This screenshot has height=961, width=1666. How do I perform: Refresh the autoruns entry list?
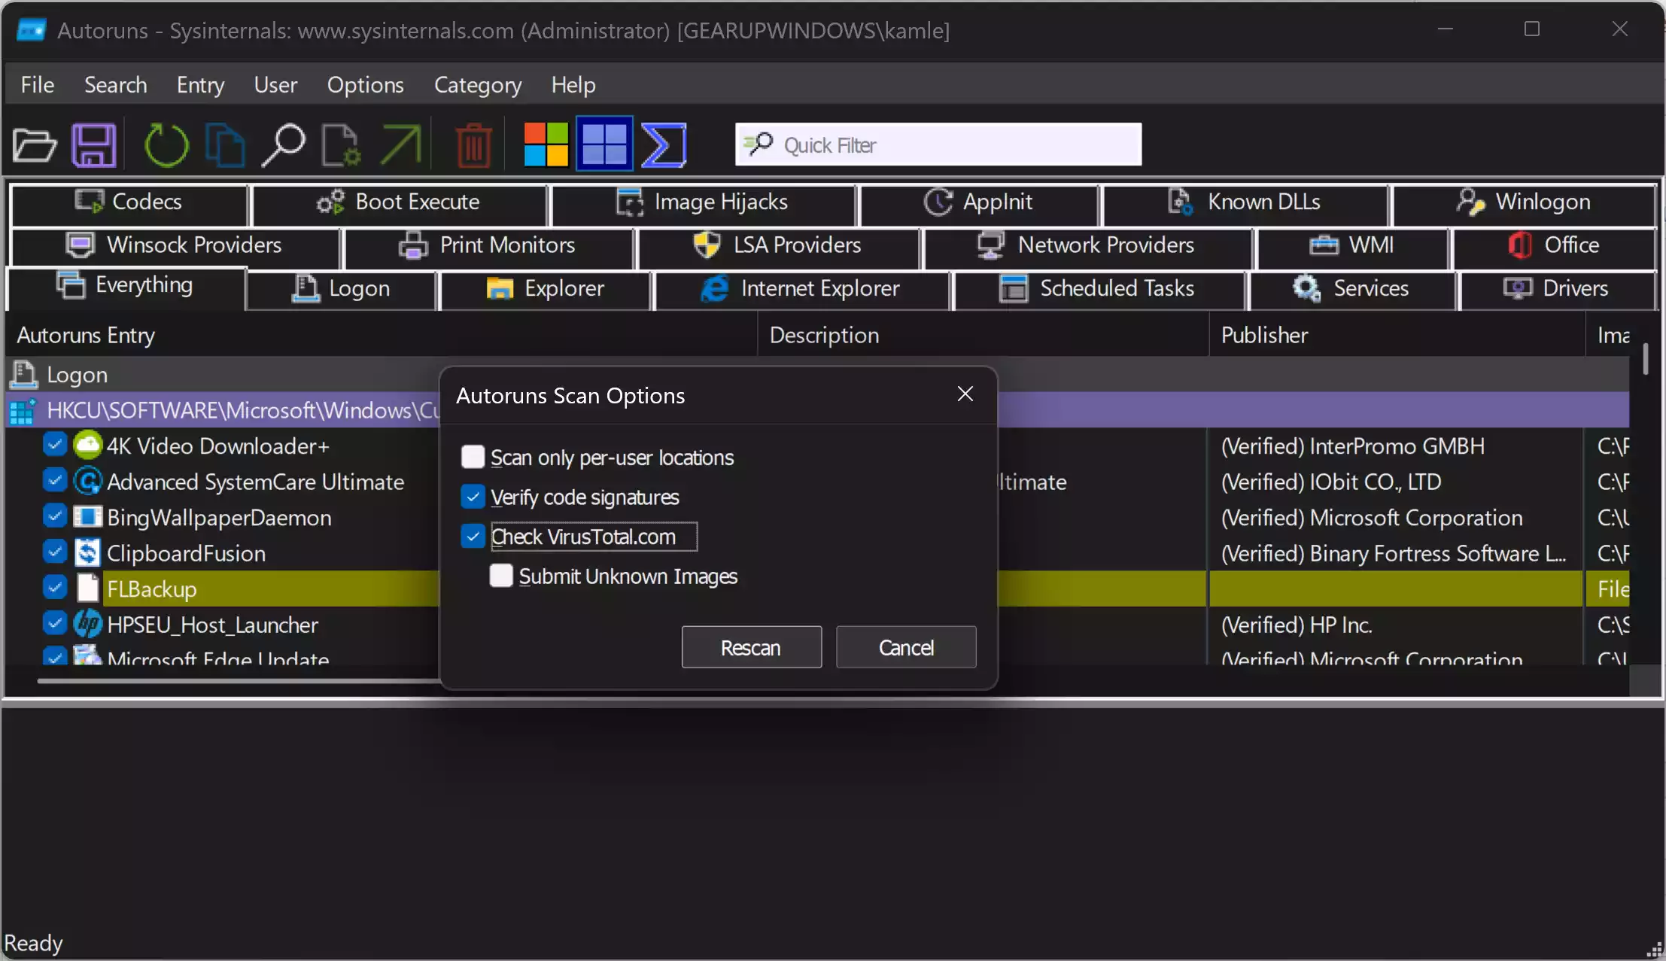166,144
